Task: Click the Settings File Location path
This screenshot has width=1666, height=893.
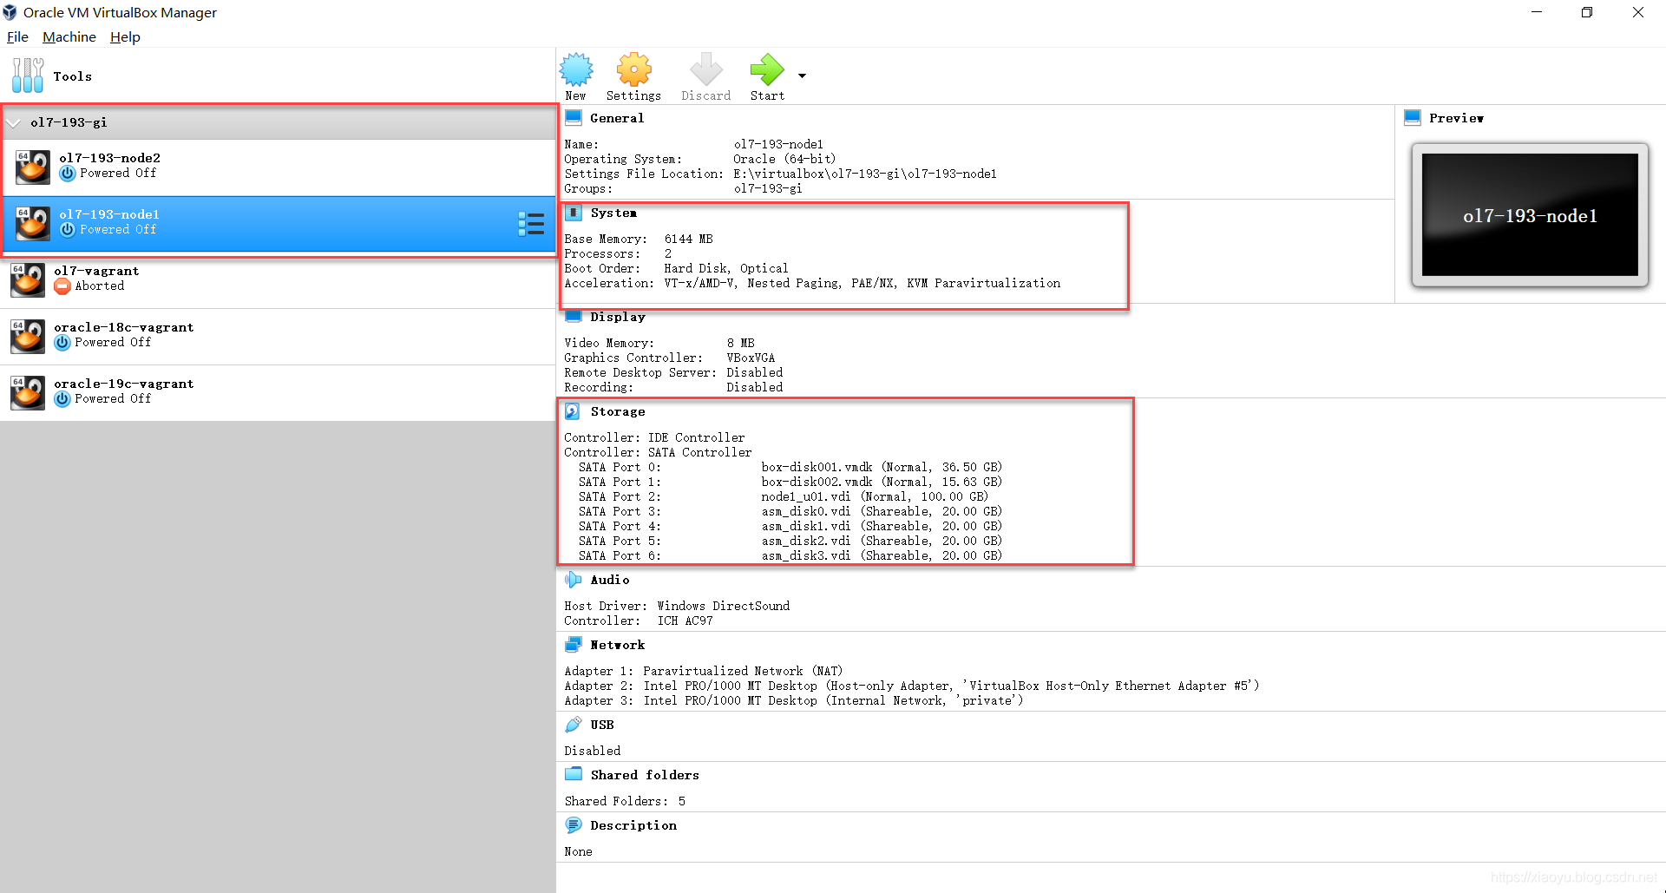Action: [865, 174]
